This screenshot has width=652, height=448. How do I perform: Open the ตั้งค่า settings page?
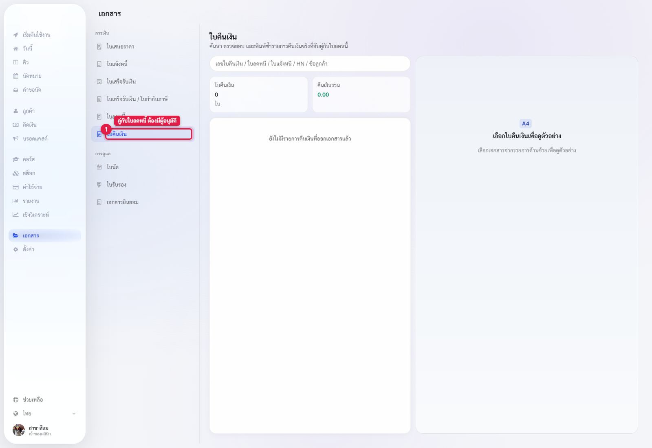point(45,250)
